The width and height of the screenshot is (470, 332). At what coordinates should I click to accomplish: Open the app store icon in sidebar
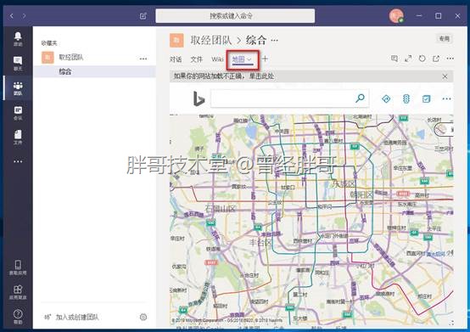click(x=18, y=292)
